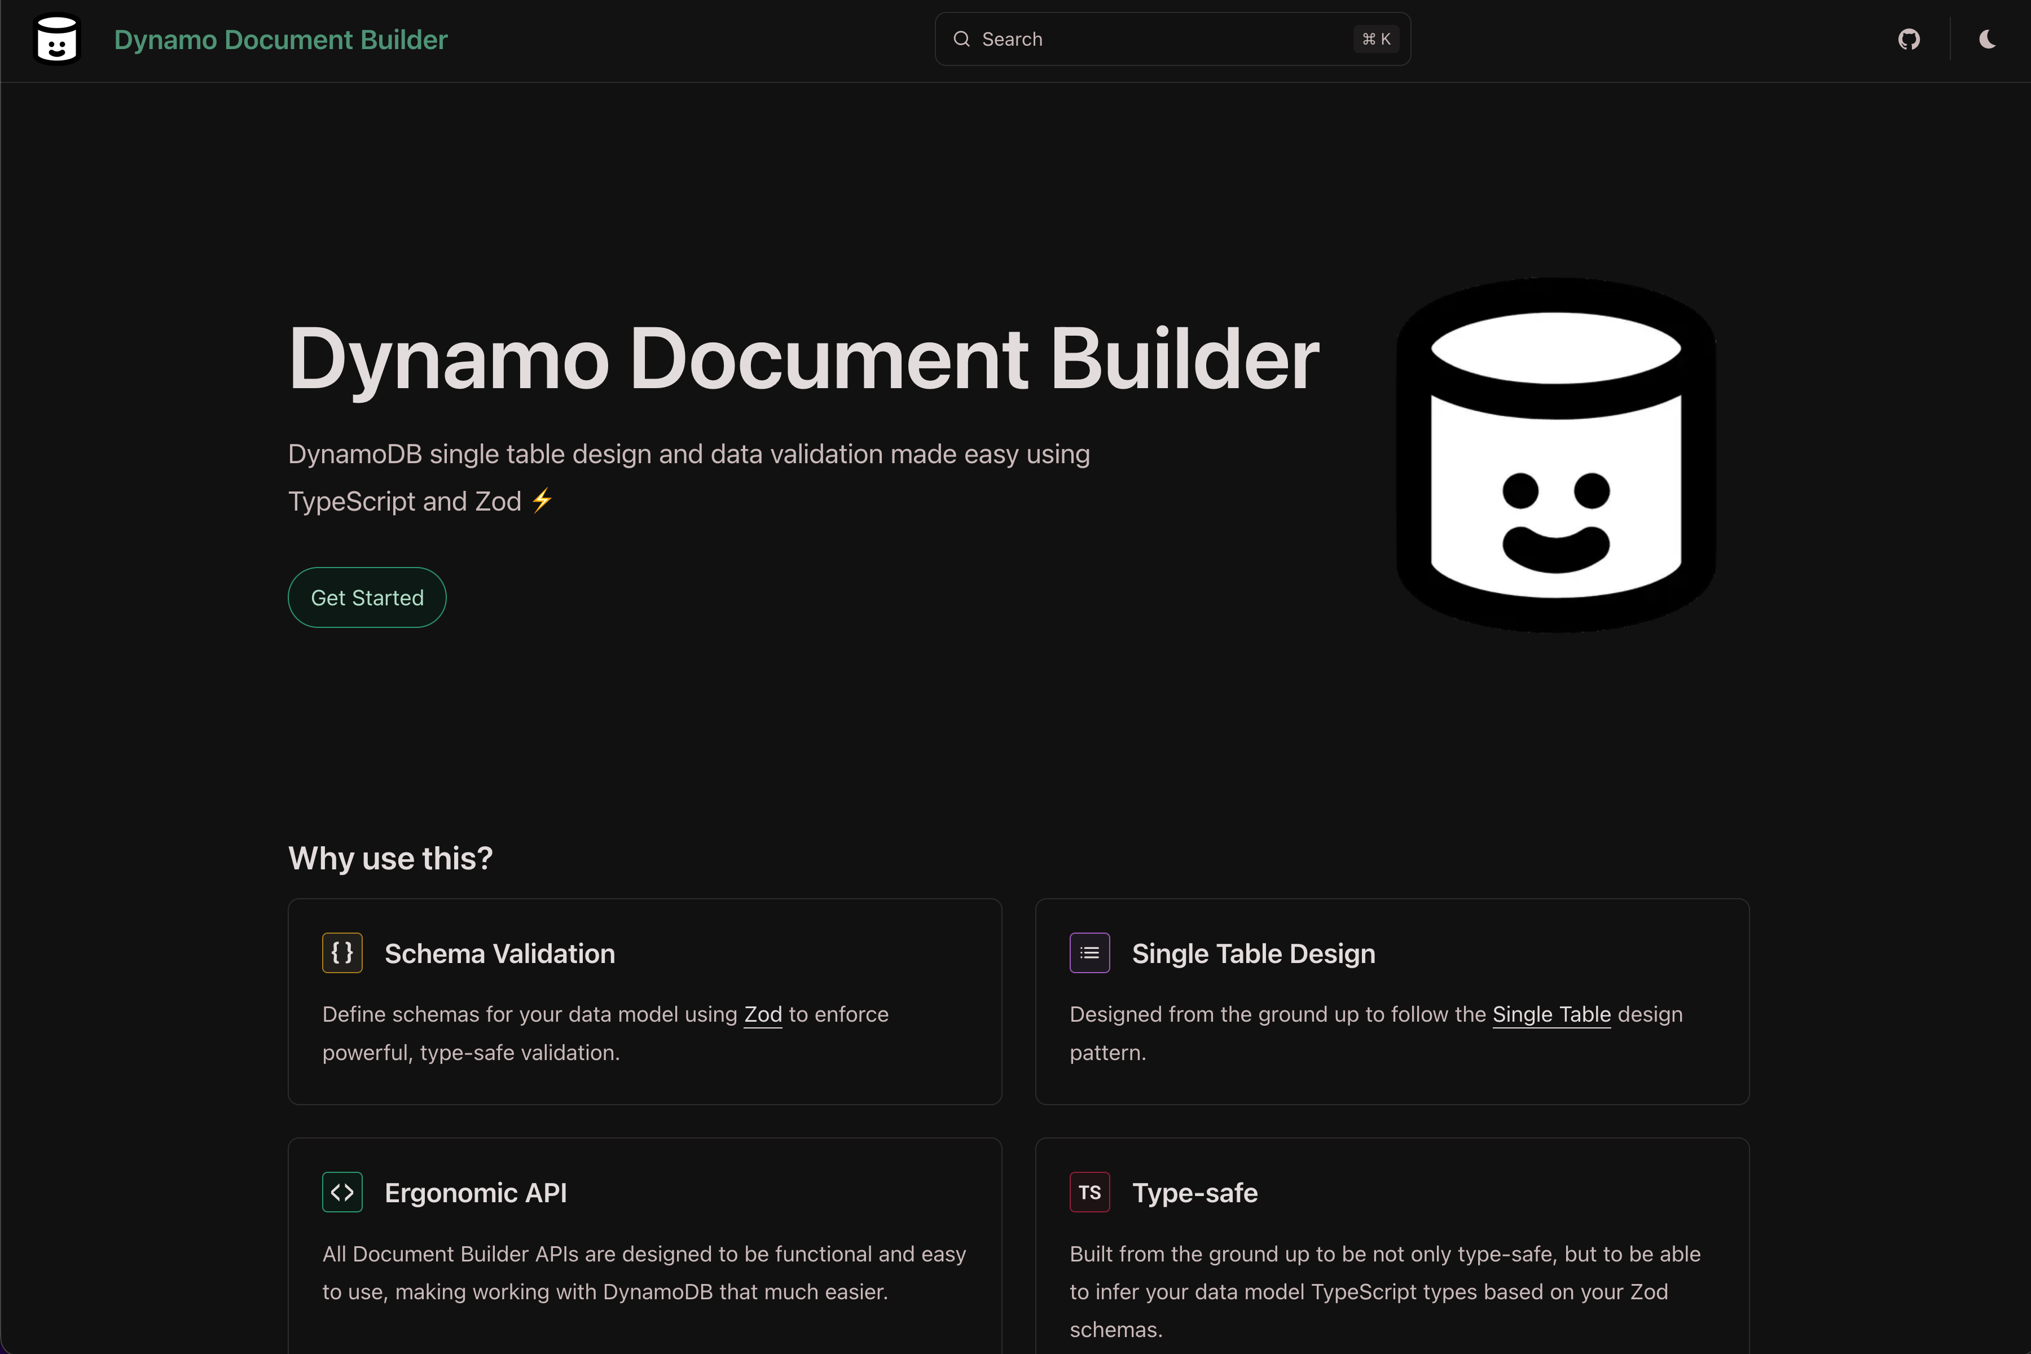Click the Dynamo Document Builder logo icon

55,39
